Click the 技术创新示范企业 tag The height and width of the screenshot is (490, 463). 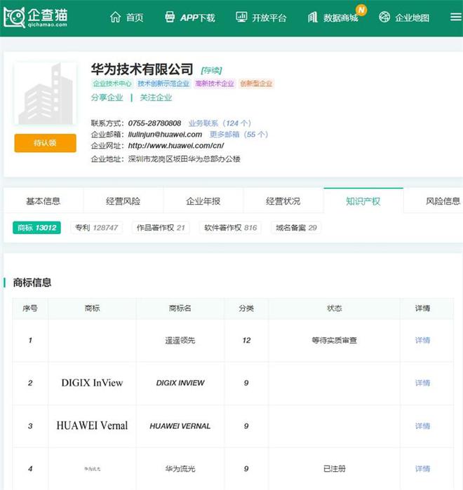click(x=163, y=83)
